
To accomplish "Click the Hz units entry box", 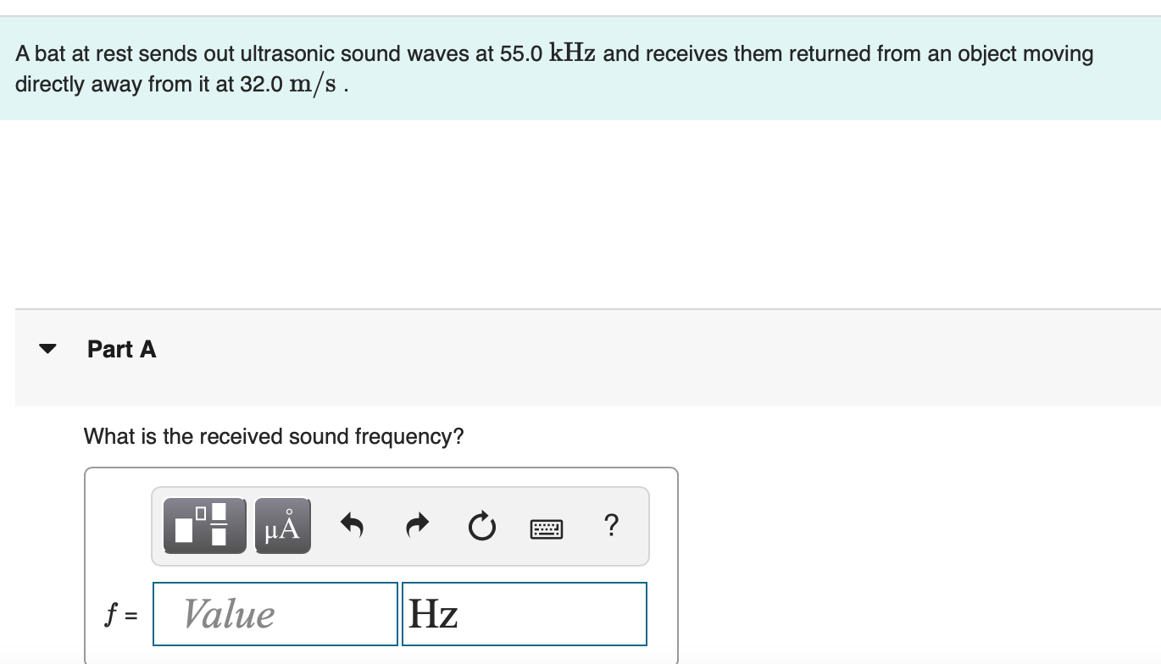I will point(524,614).
